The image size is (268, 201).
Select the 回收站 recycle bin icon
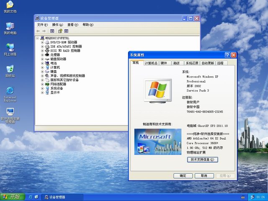pos(10,71)
